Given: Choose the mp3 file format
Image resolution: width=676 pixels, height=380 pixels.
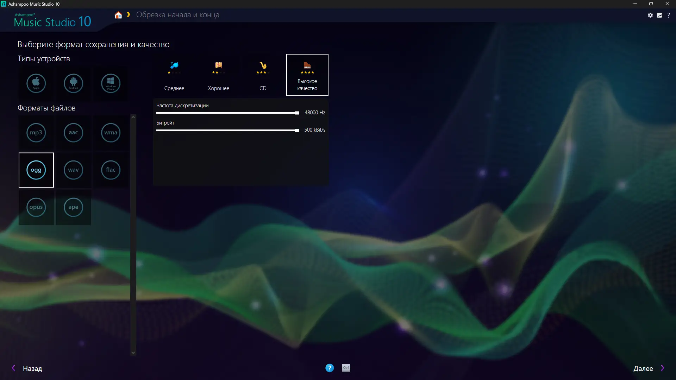Looking at the screenshot, I should (36, 133).
